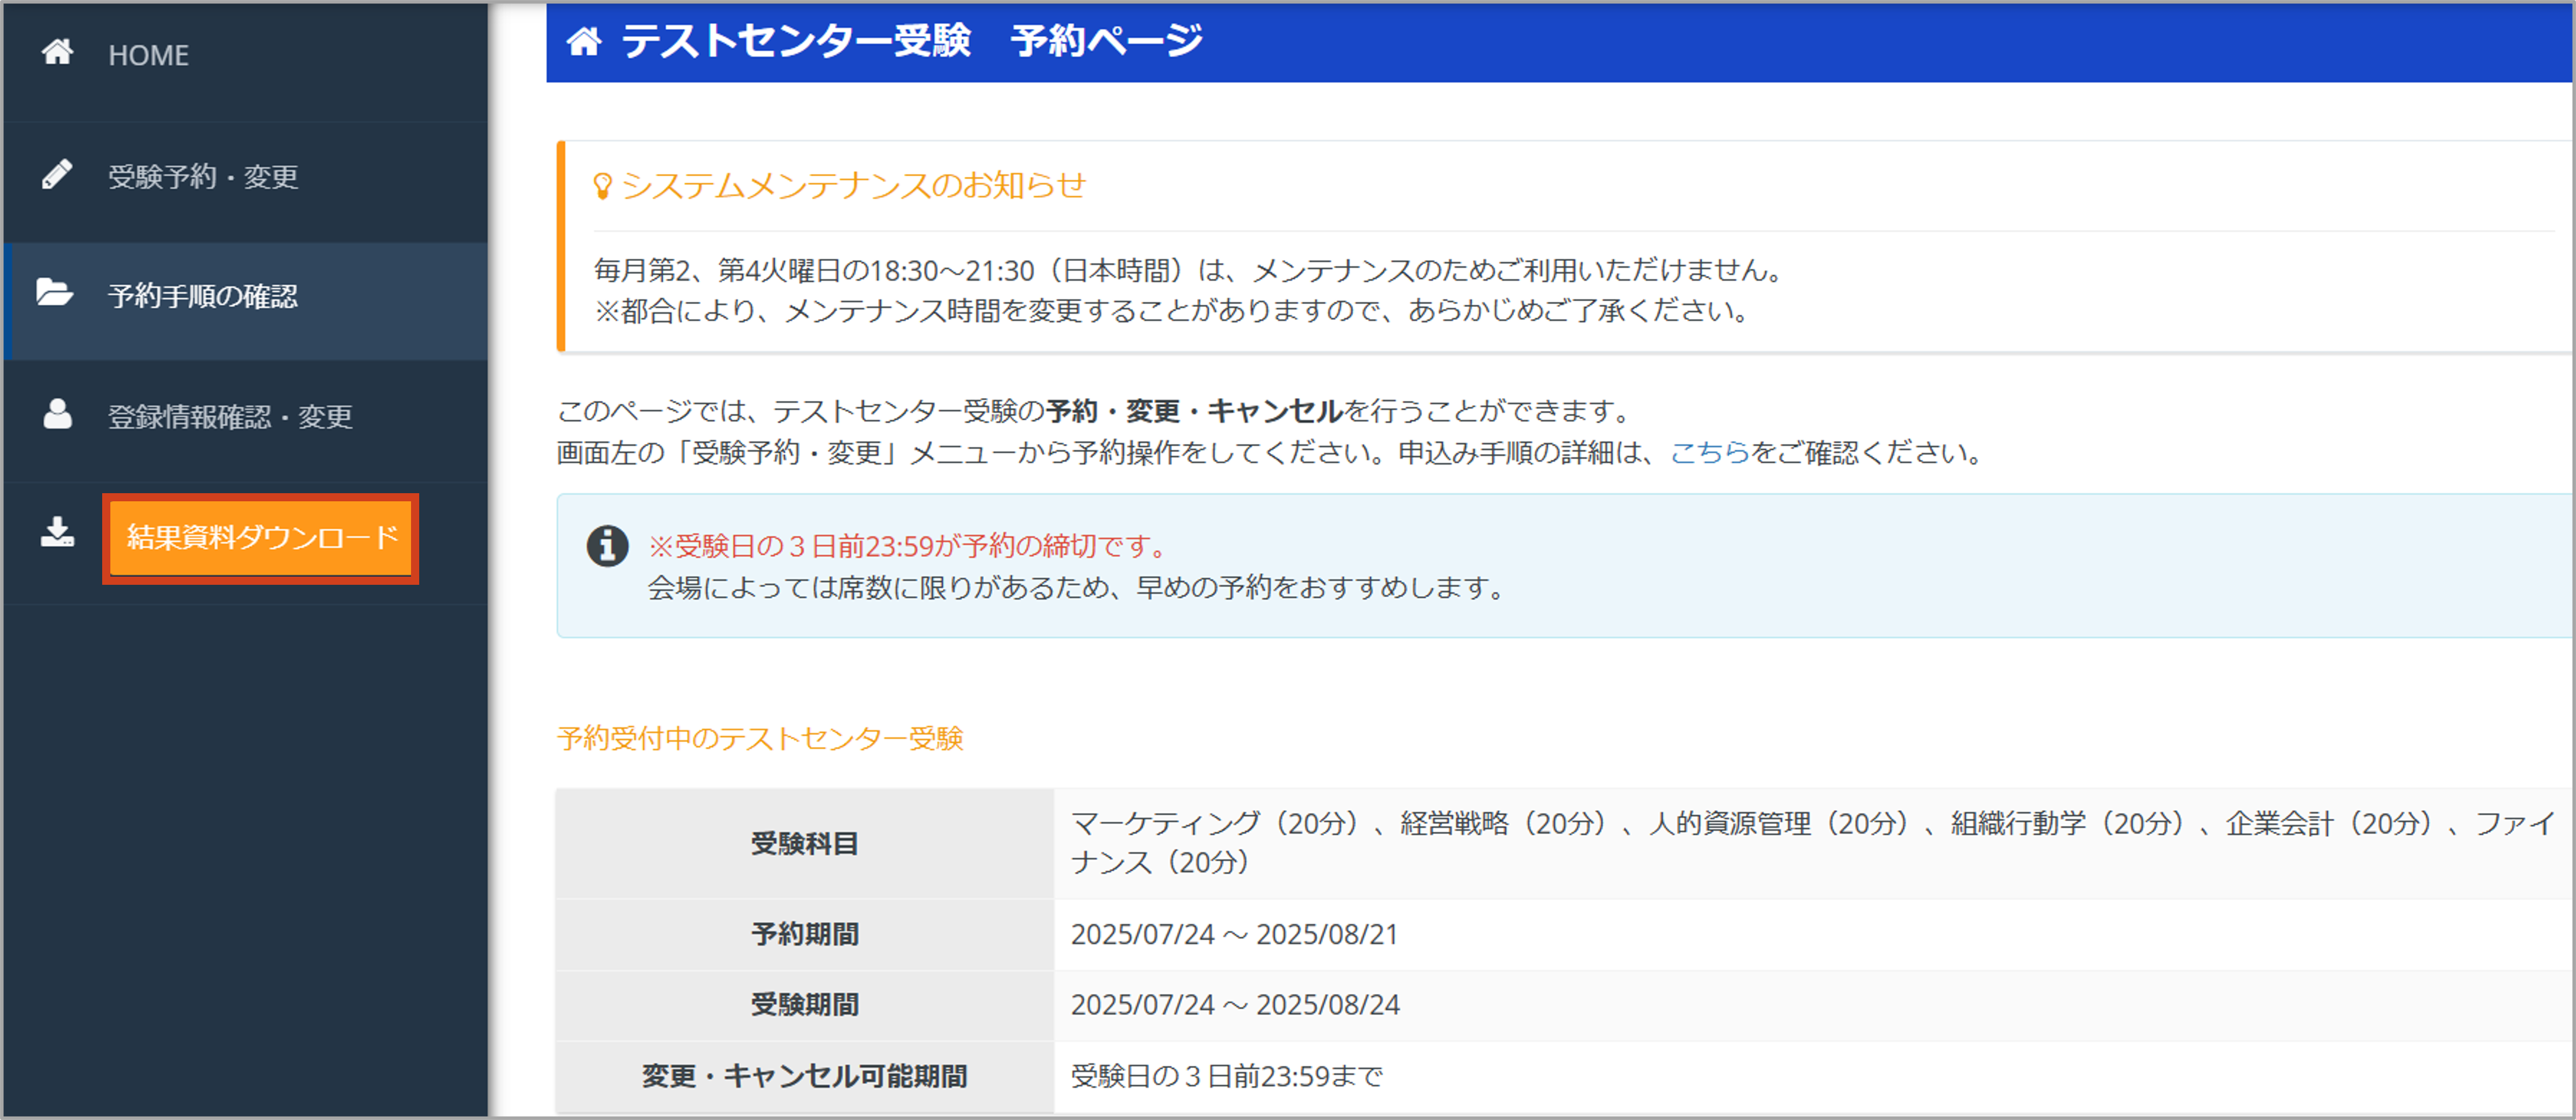Click the 予約期間 table header cell
2576x1120 pixels.
[805, 935]
